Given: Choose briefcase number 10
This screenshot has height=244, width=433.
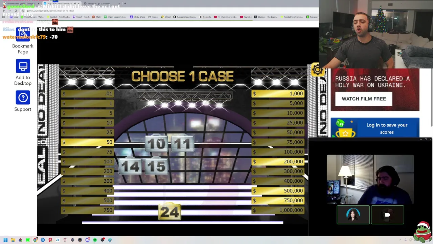Looking at the screenshot, I should click(x=156, y=144).
